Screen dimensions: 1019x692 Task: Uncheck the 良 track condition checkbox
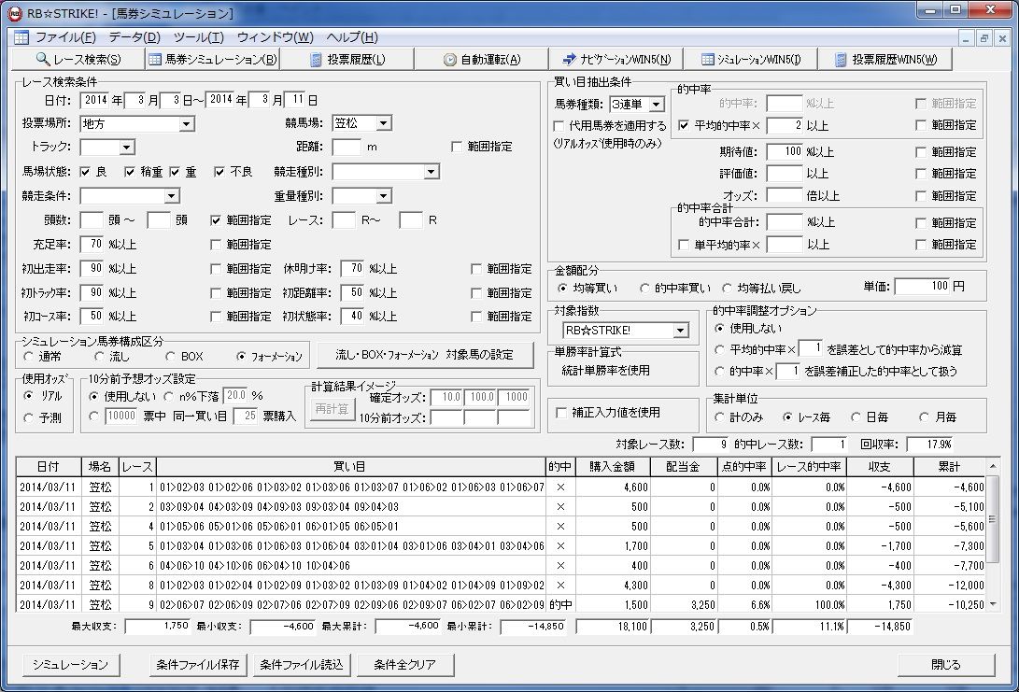[85, 172]
